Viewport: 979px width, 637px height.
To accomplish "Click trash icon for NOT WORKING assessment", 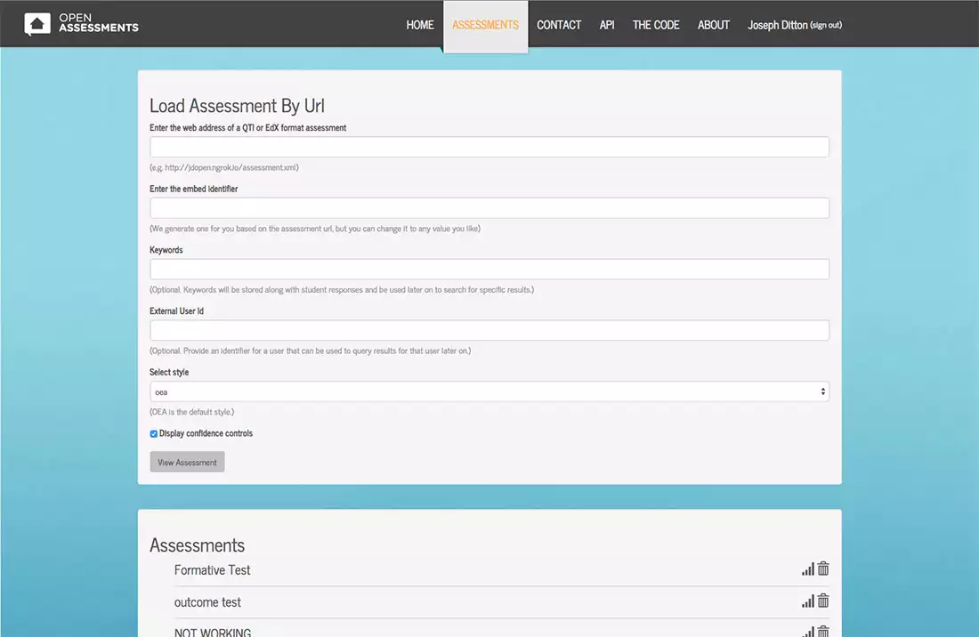I will tap(823, 632).
